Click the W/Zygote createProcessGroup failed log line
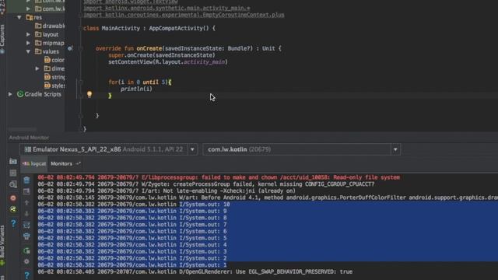498x280 pixels. click(x=205, y=184)
